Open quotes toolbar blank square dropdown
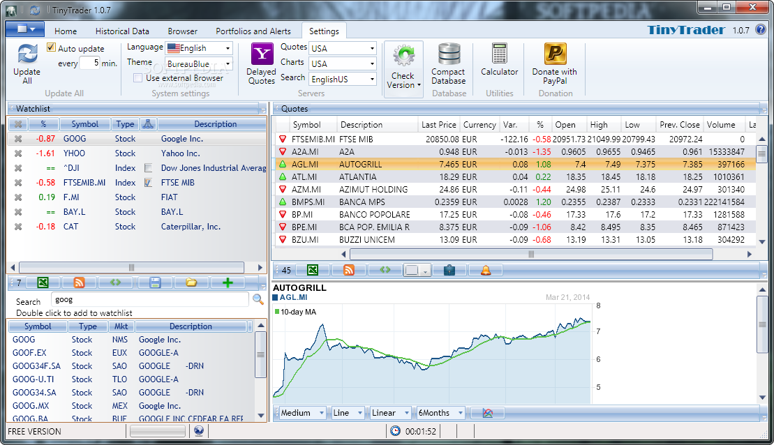The width and height of the screenshot is (774, 445). coord(417,270)
